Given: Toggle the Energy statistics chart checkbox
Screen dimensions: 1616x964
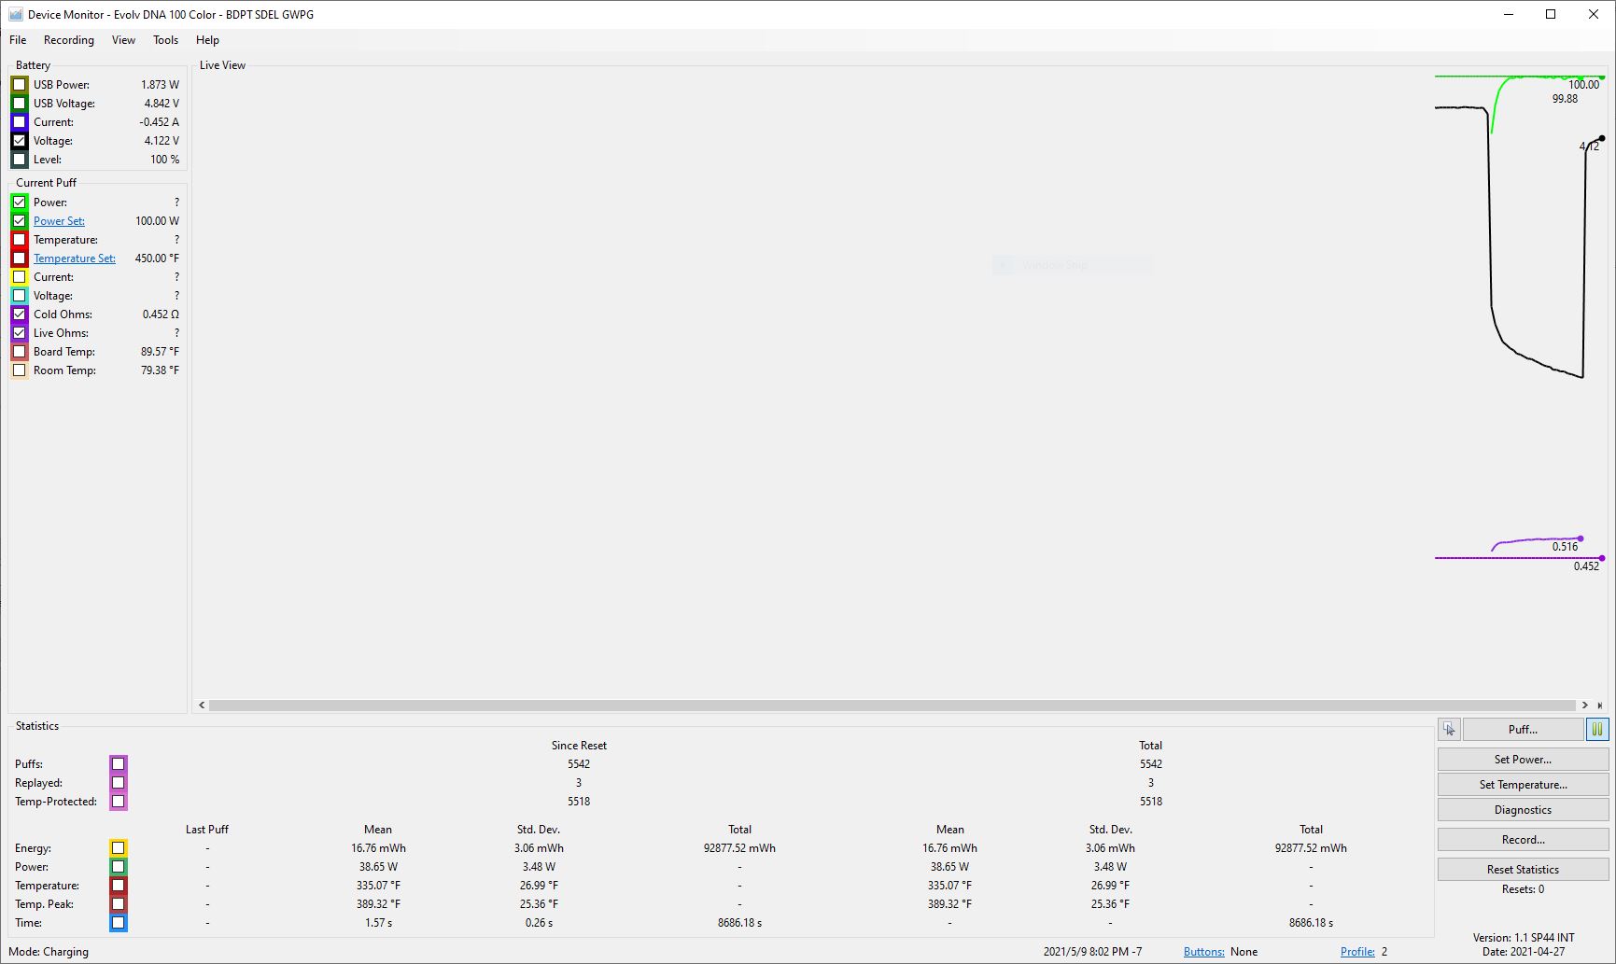Looking at the screenshot, I should point(118,848).
